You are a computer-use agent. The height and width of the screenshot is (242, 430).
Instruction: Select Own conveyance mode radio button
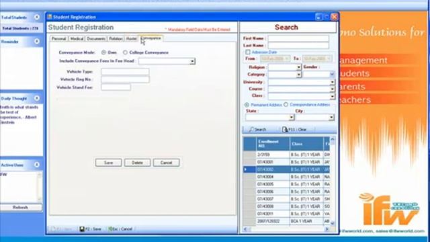tap(103, 52)
